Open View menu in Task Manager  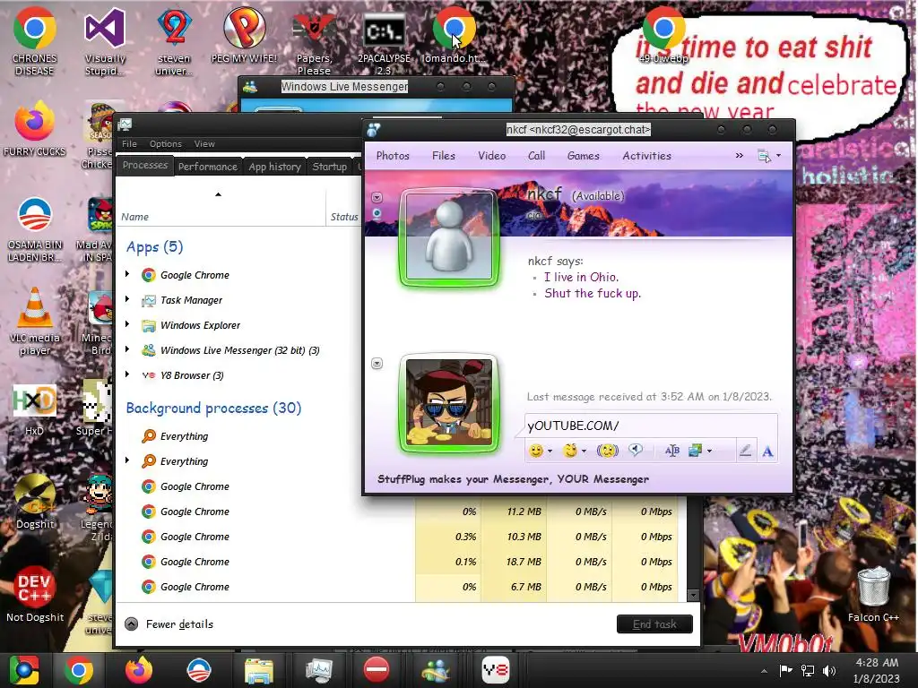tap(204, 144)
